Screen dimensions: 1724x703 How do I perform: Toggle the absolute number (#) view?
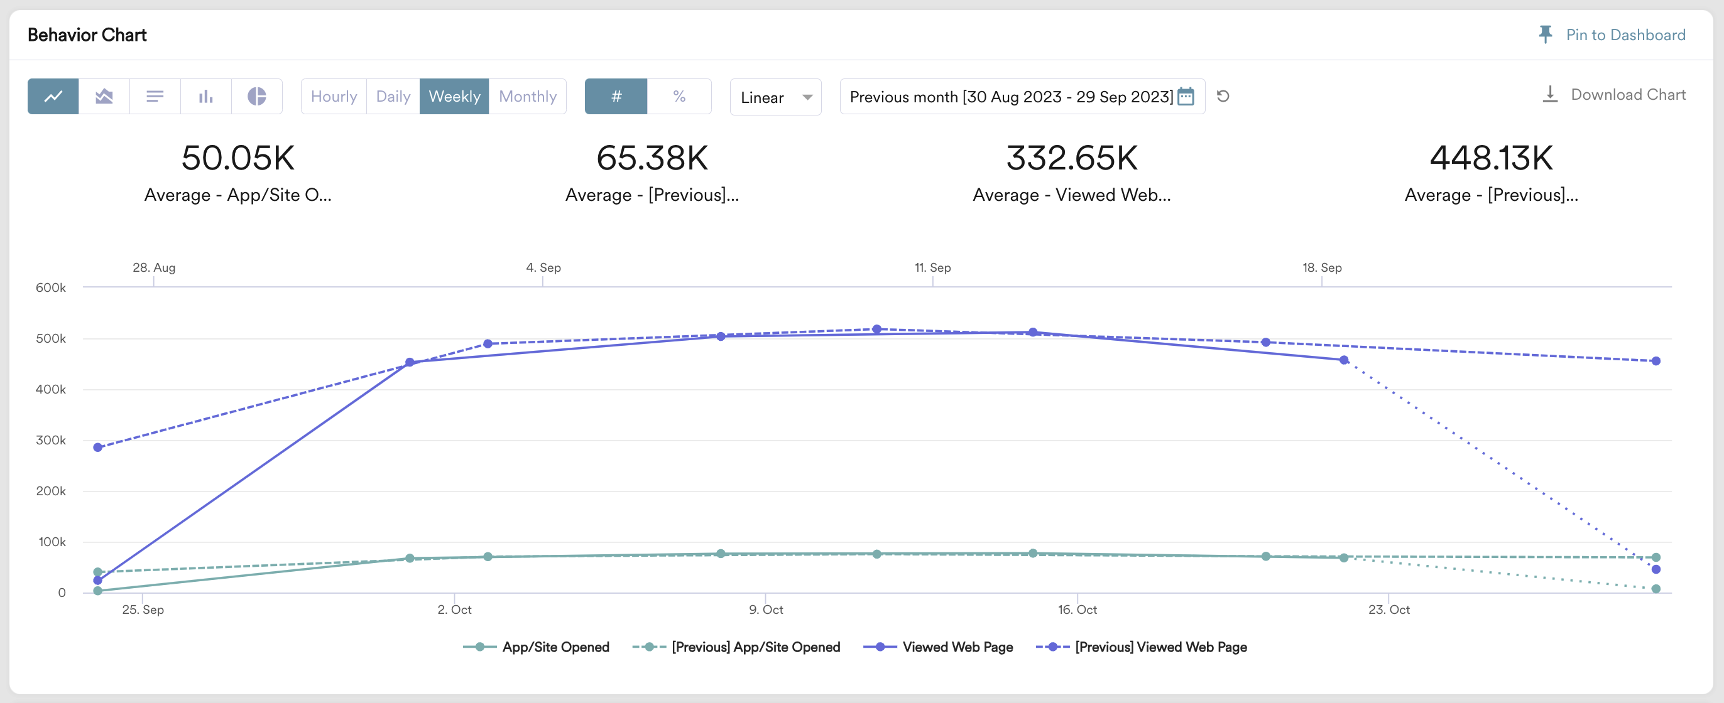tap(616, 96)
